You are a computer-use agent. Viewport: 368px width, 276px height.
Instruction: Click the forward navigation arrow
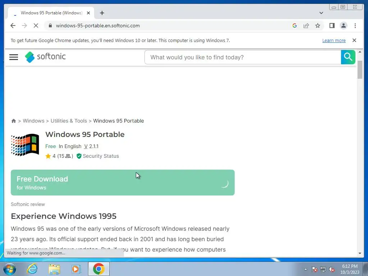coord(24,26)
